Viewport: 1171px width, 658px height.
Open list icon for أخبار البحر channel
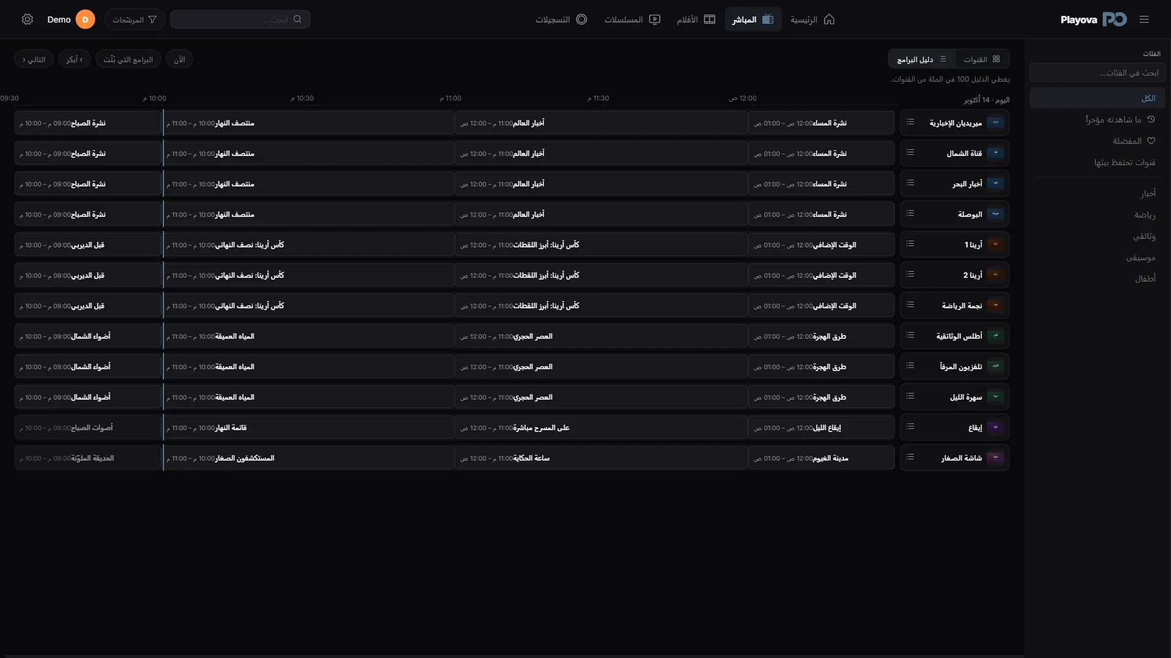pyautogui.click(x=910, y=183)
